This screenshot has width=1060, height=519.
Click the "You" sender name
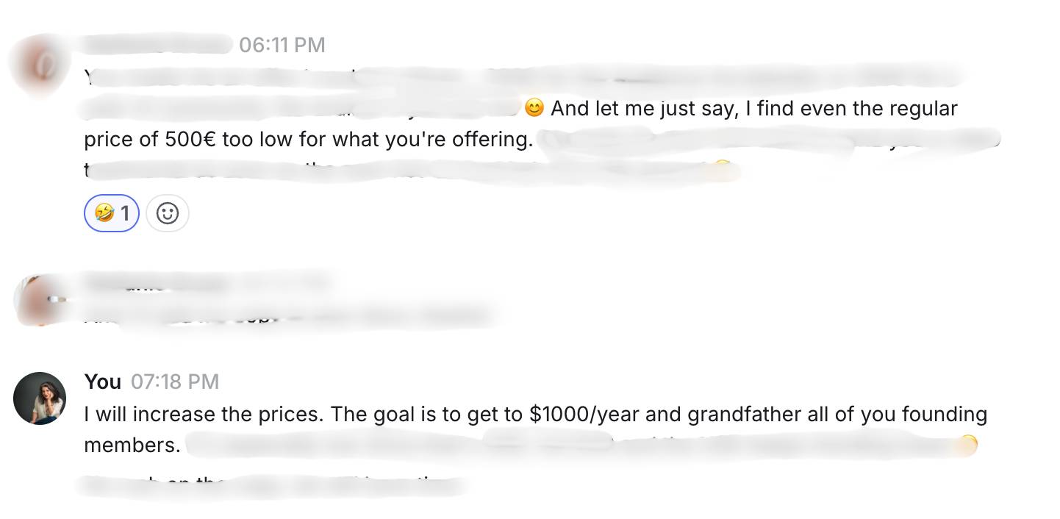(x=102, y=382)
